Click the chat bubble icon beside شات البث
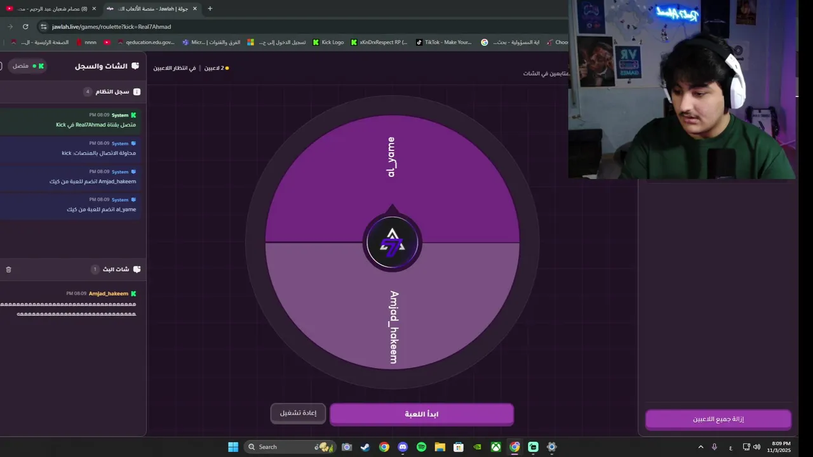813x457 pixels. 137,270
